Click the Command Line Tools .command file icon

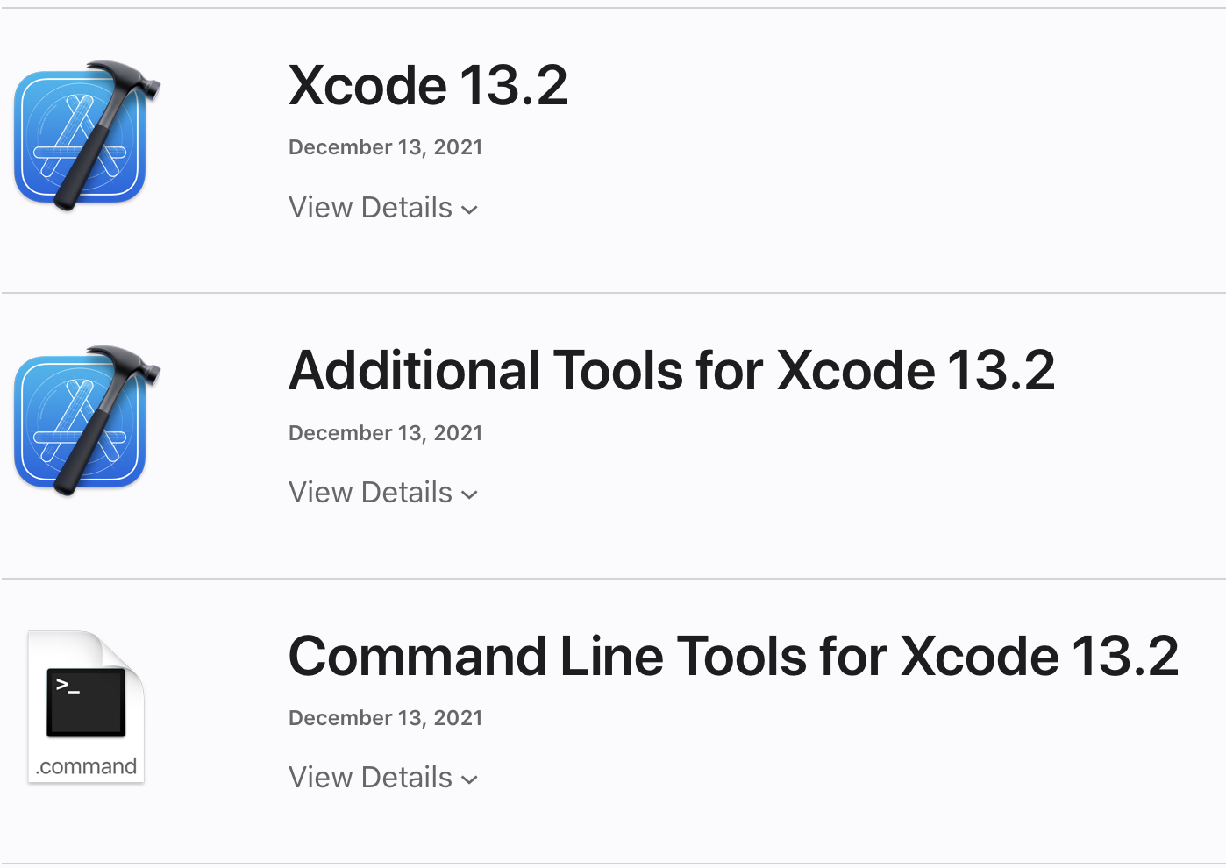click(x=86, y=707)
